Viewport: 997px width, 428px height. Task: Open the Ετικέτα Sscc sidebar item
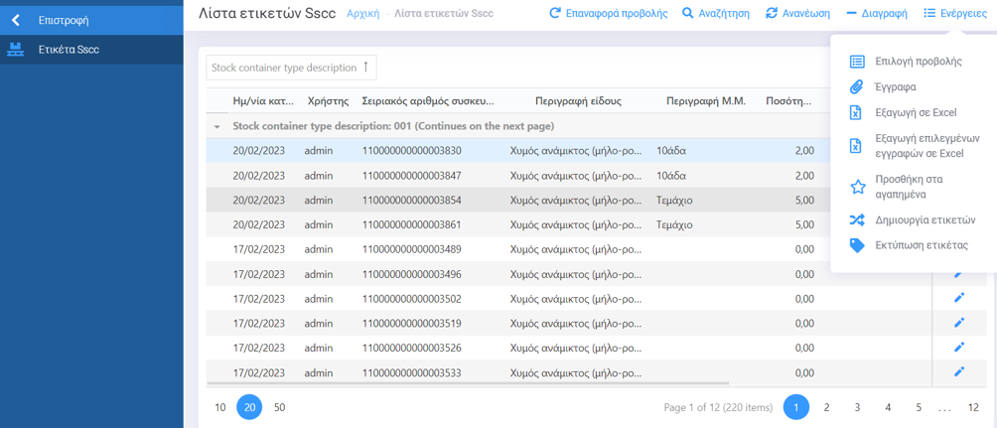[x=68, y=50]
